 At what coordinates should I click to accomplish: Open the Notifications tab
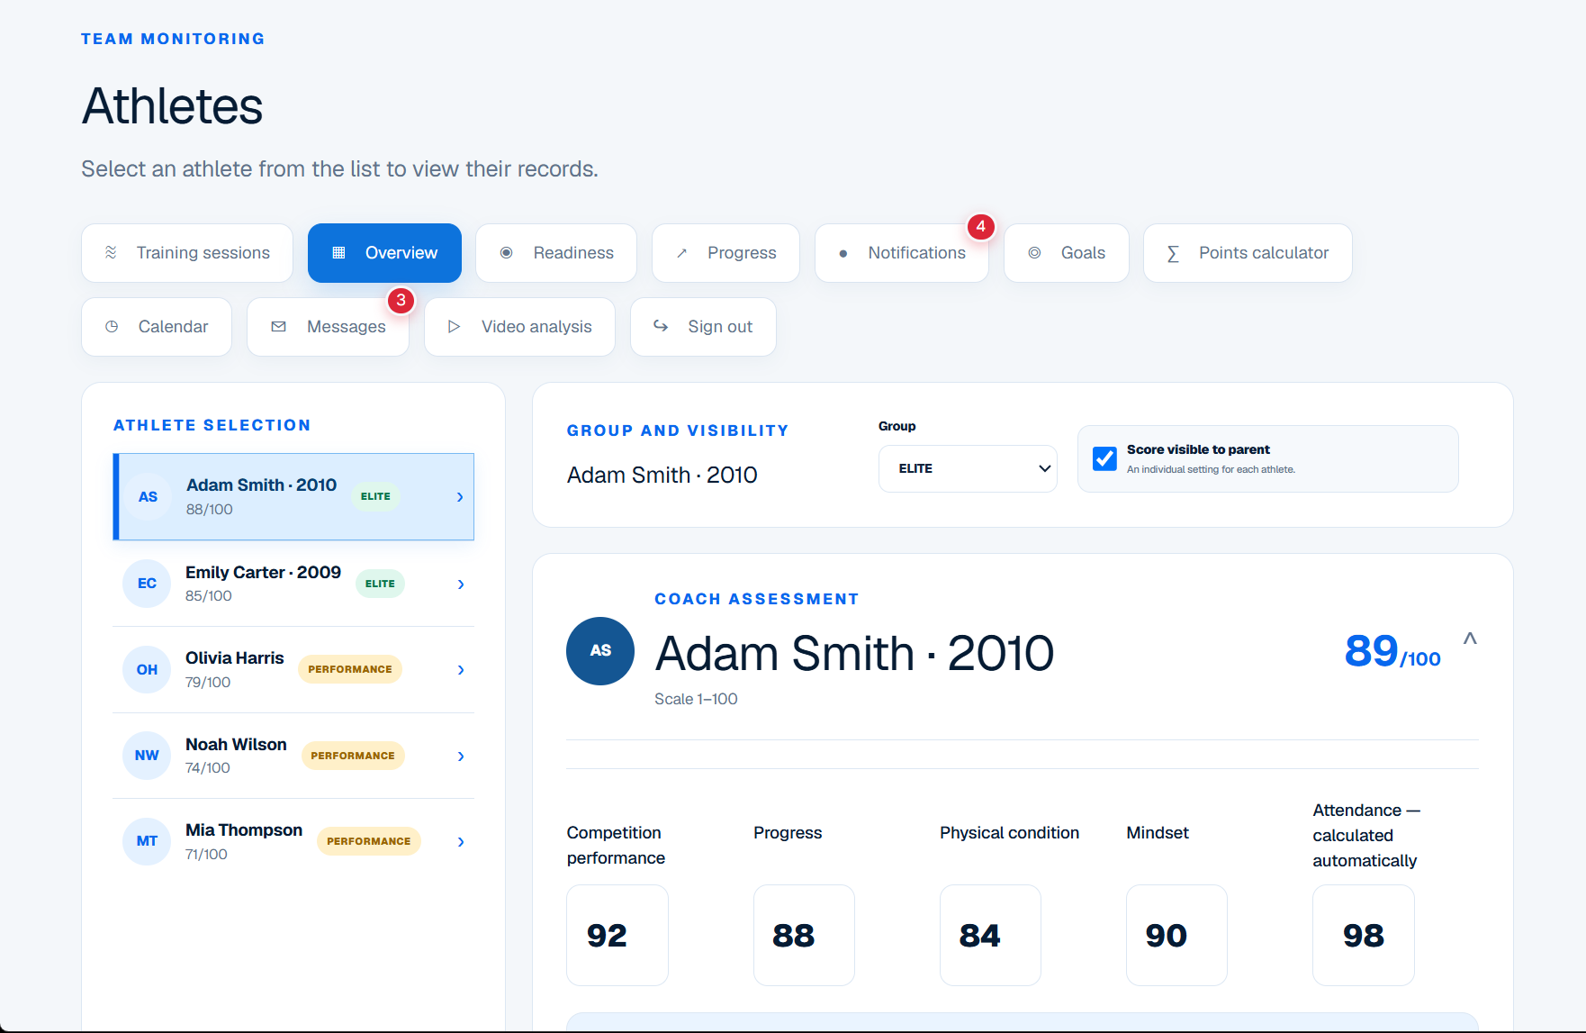point(902,253)
